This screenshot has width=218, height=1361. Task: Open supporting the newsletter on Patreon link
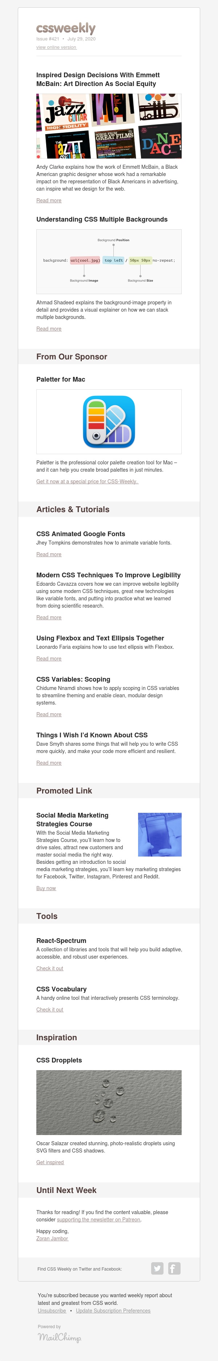(x=98, y=1220)
